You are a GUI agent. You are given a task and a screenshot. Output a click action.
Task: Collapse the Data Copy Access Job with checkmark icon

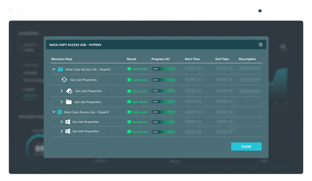[x=53, y=69]
